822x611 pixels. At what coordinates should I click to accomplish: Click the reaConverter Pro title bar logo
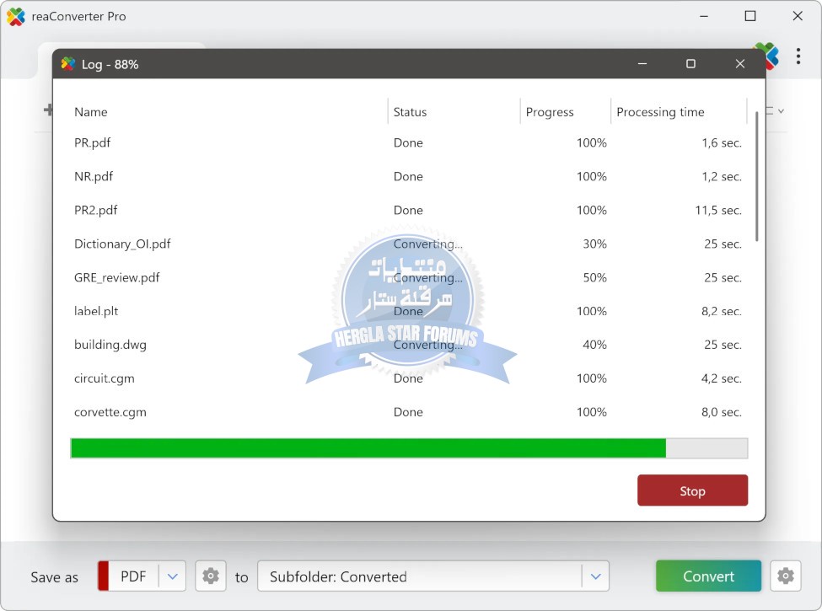pos(16,16)
